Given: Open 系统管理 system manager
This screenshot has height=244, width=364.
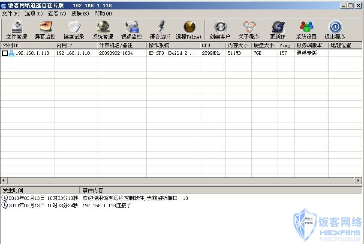Looking at the screenshot, I should point(102,30).
